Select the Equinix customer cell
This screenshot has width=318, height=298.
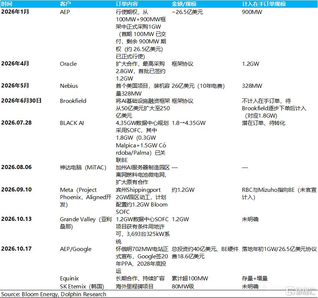click(69, 279)
